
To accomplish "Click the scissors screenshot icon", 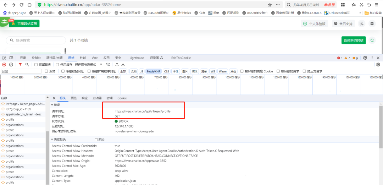I will click(361, 5).
